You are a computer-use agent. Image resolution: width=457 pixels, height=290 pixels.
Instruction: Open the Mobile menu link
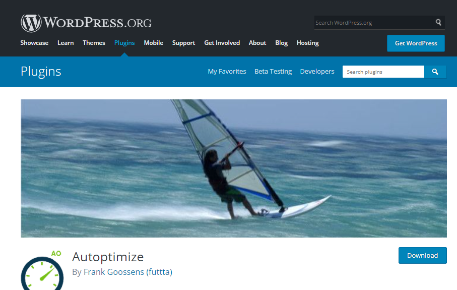tap(154, 43)
